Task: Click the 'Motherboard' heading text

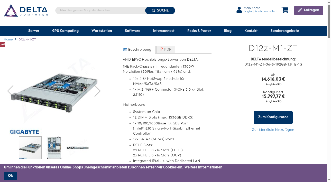Action: [134, 105]
